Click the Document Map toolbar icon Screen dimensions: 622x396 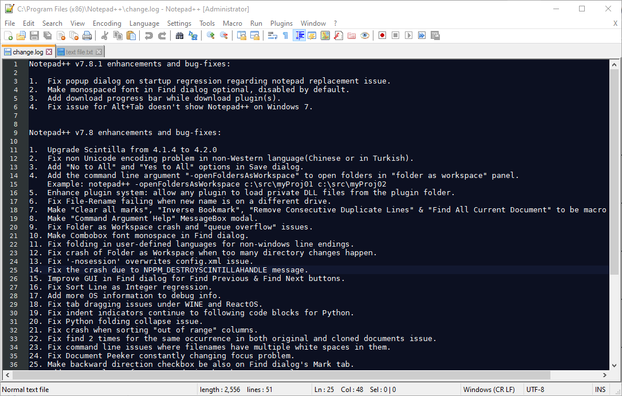(325, 35)
